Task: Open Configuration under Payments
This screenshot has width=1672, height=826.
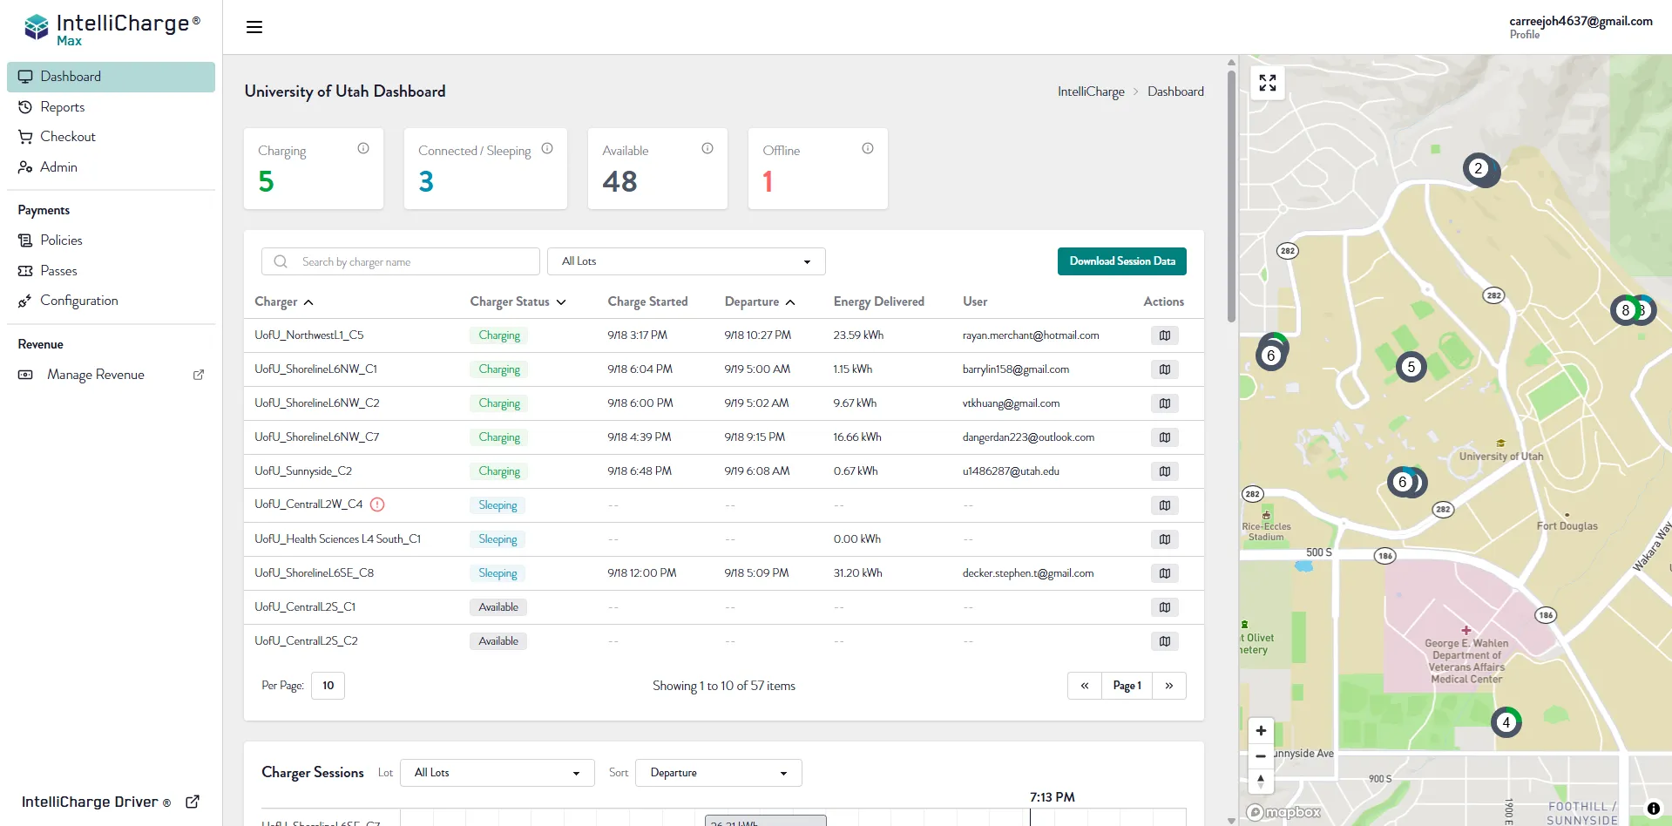Action: click(x=111, y=301)
